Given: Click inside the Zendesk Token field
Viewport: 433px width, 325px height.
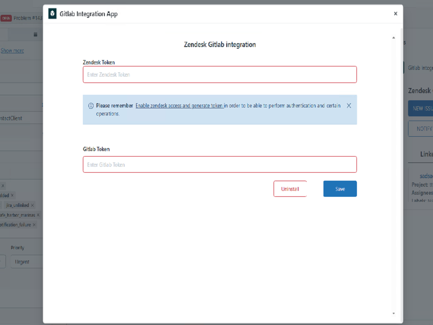Looking at the screenshot, I should [219, 74].
